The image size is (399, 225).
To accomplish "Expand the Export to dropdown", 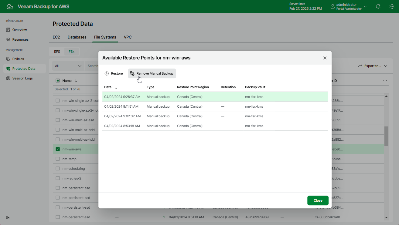I will 373,65.
